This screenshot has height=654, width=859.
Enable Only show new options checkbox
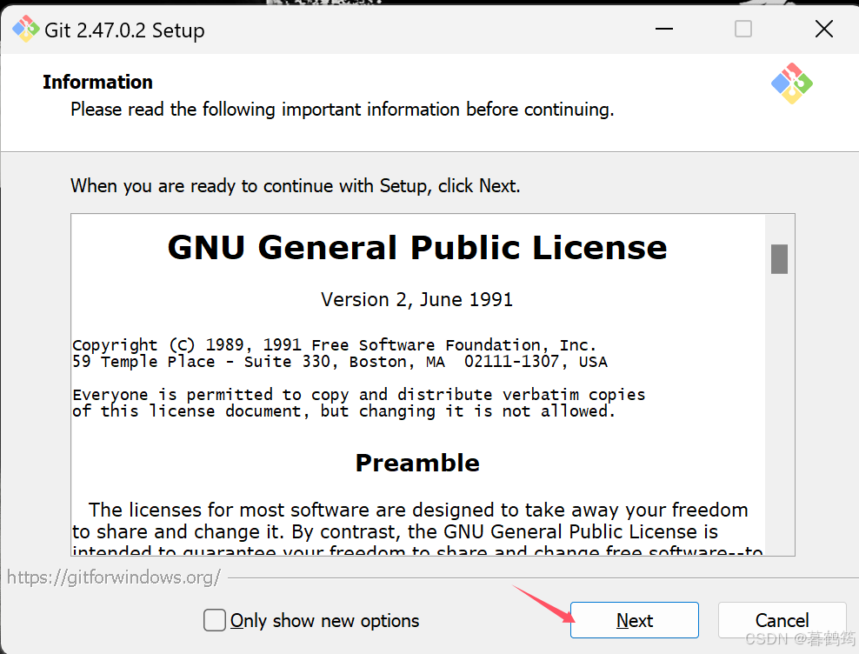[214, 621]
